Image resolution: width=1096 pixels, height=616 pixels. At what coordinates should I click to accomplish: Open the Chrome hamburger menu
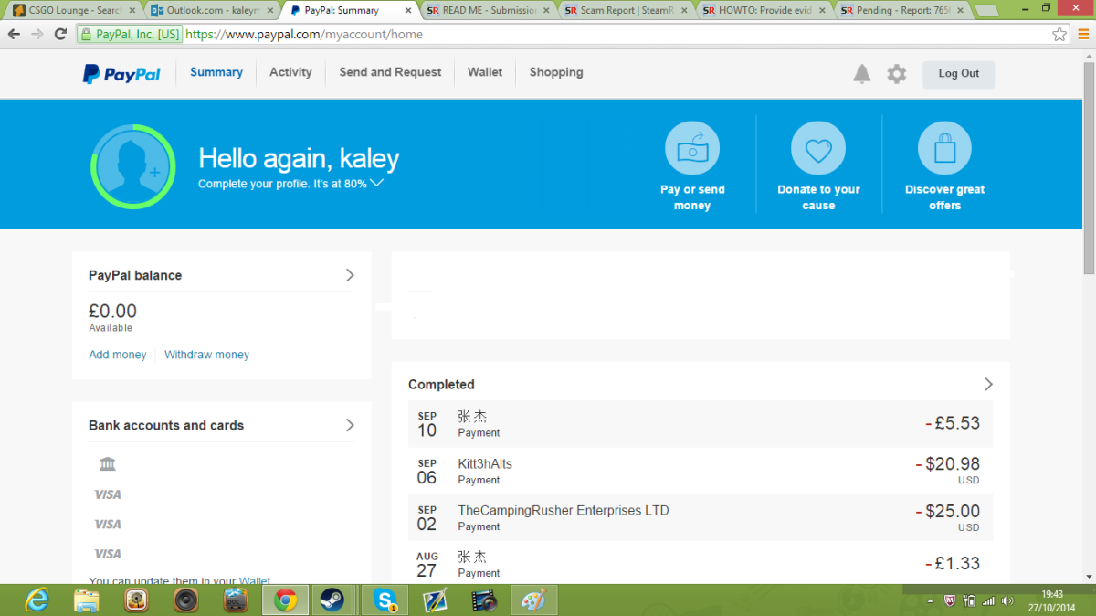coord(1082,34)
